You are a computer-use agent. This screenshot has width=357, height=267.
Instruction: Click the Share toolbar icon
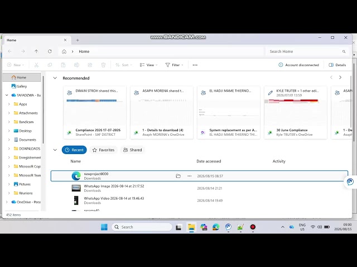[x=90, y=65]
